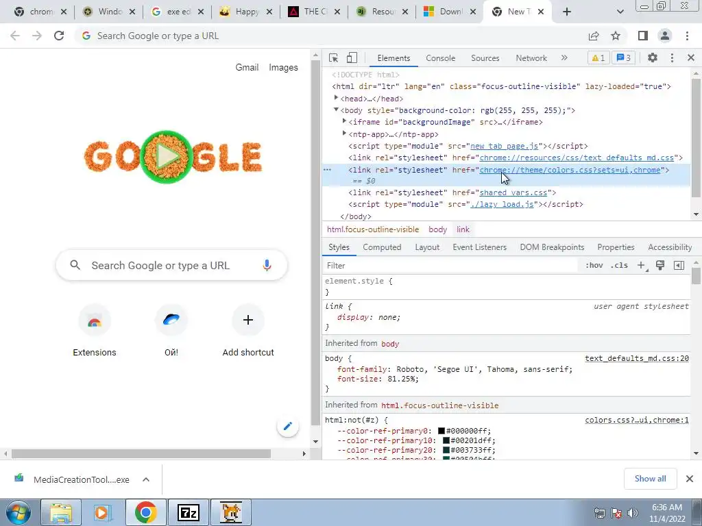This screenshot has width=702, height=526.
Task: Open the colors.css source link in Styles
Action: [637, 420]
